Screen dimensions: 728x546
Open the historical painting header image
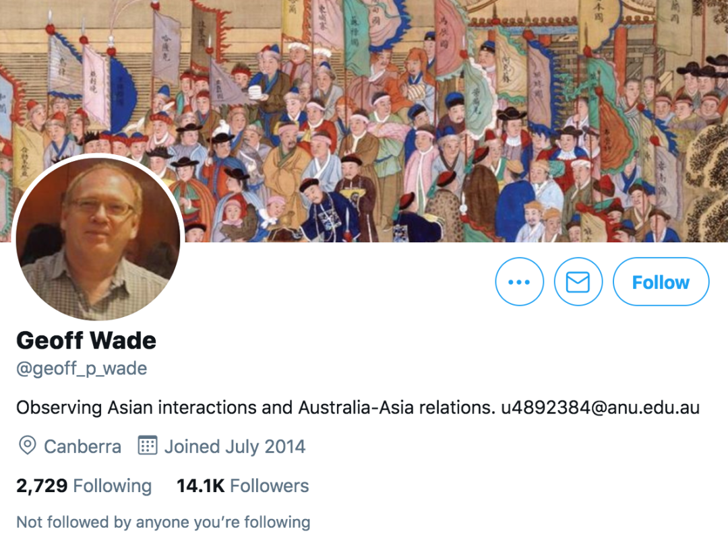(364, 121)
